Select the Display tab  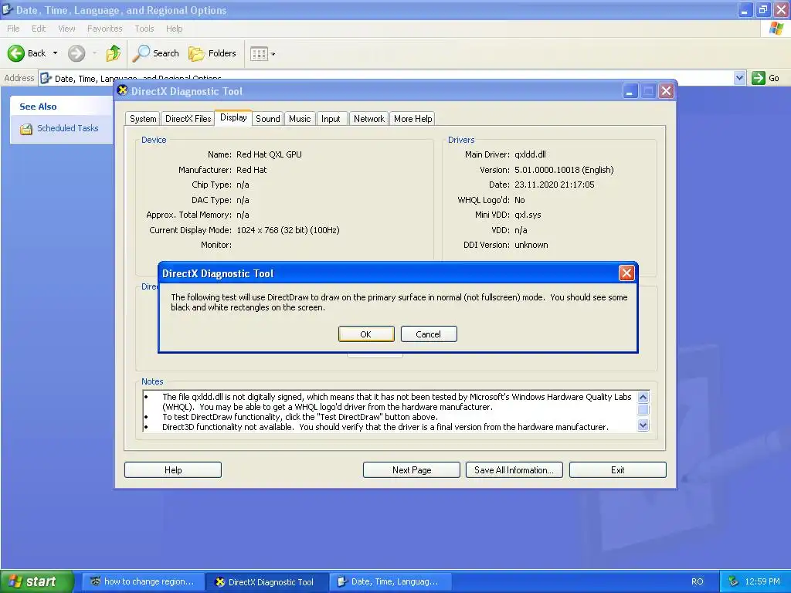pos(233,117)
